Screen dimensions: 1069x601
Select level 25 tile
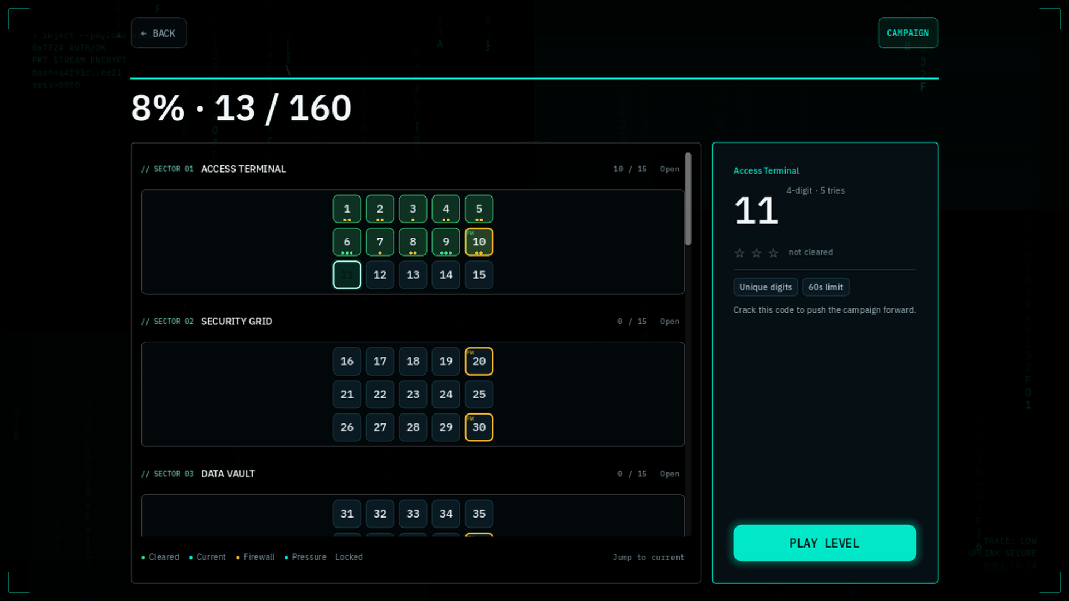(479, 395)
